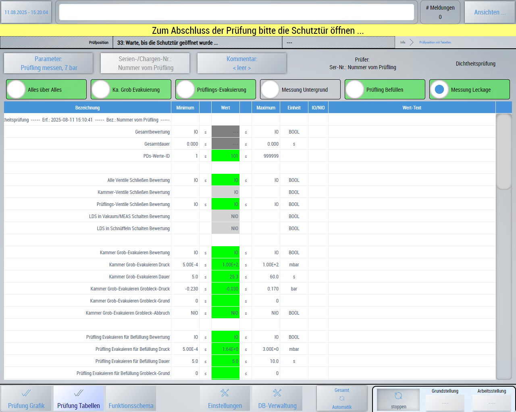Select the Alles über Alles radio option
This screenshot has width=516, height=412.
point(17,89)
